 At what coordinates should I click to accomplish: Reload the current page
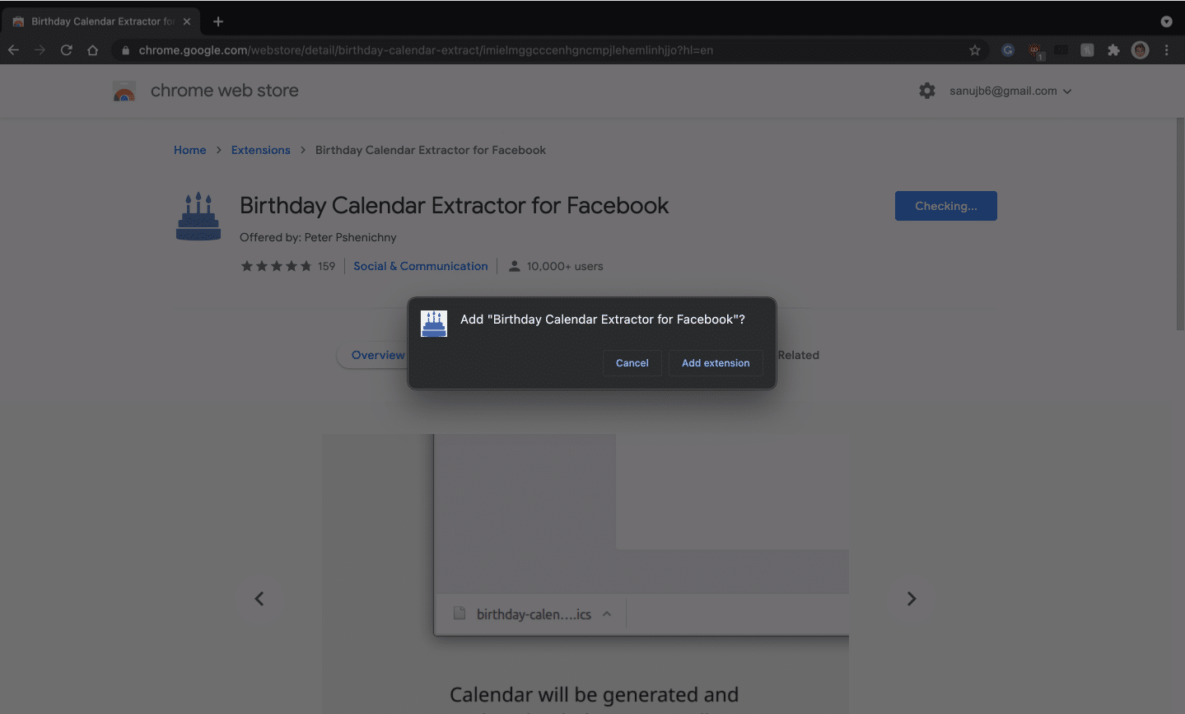tap(67, 50)
